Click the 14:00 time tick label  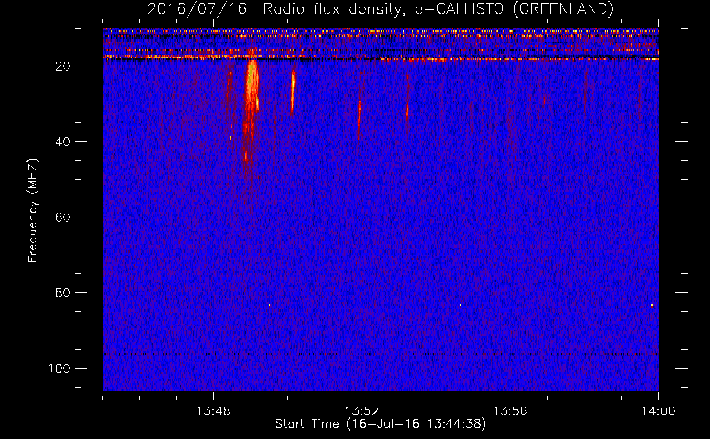pos(658,411)
